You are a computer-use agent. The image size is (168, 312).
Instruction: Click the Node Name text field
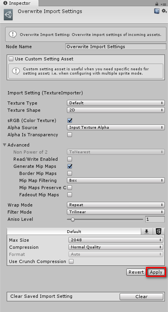click(x=116, y=47)
